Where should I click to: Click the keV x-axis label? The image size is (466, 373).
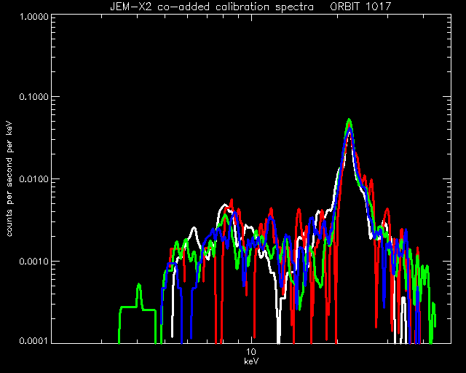[x=251, y=361]
